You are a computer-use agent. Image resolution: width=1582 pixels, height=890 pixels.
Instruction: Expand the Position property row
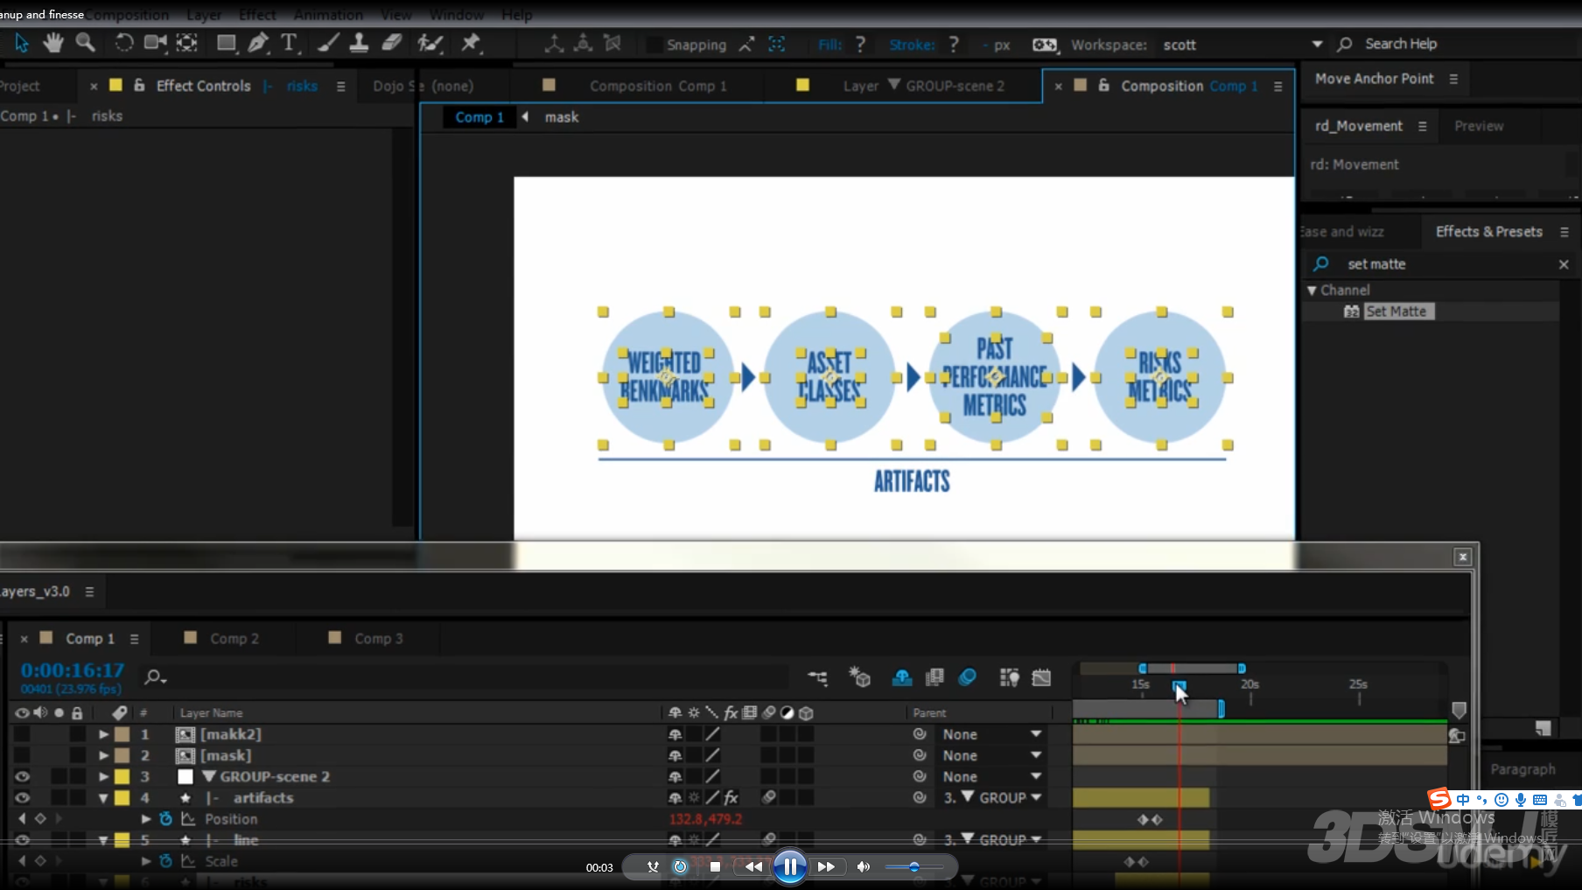(146, 818)
